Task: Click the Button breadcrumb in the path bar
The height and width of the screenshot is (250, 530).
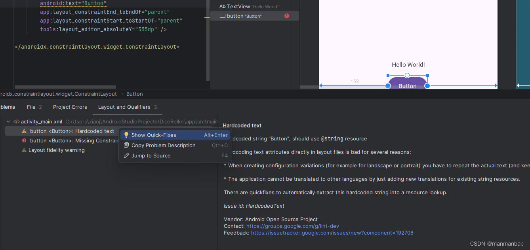Action: [x=135, y=94]
